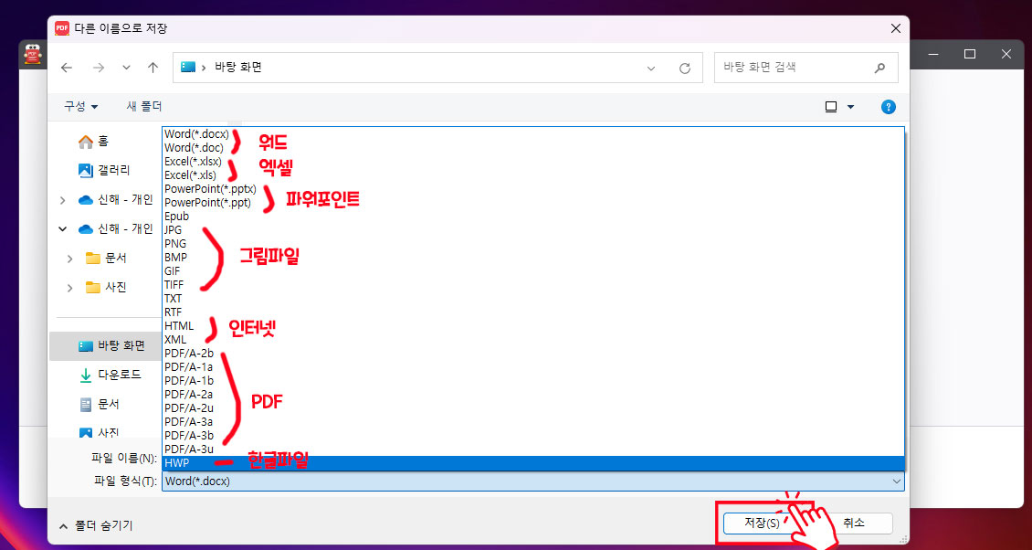Image resolution: width=1032 pixels, height=550 pixels.
Task: Go up one folder level arrow
Action: pos(153,68)
